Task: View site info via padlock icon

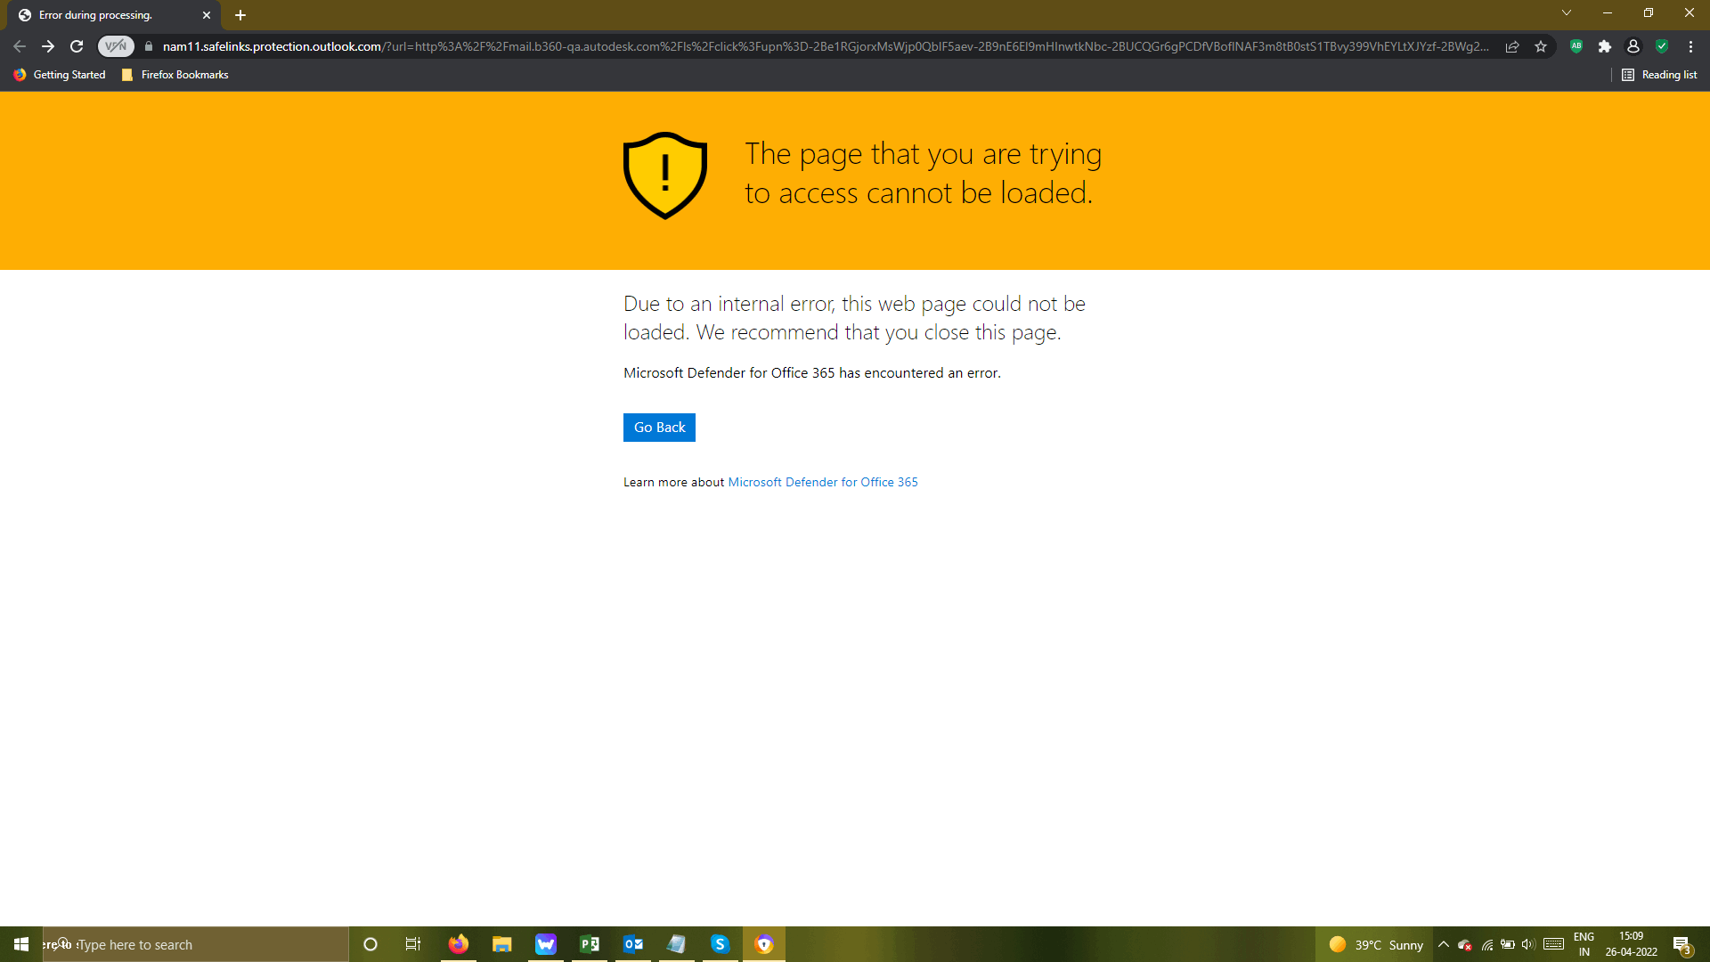Action: (149, 46)
